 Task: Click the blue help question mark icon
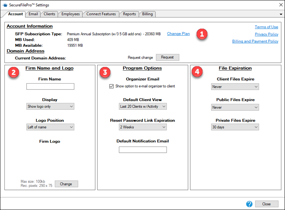249,204
